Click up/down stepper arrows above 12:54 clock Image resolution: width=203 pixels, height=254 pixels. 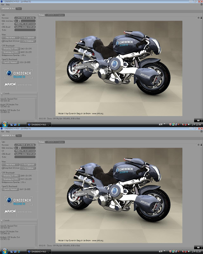(x=202, y=120)
